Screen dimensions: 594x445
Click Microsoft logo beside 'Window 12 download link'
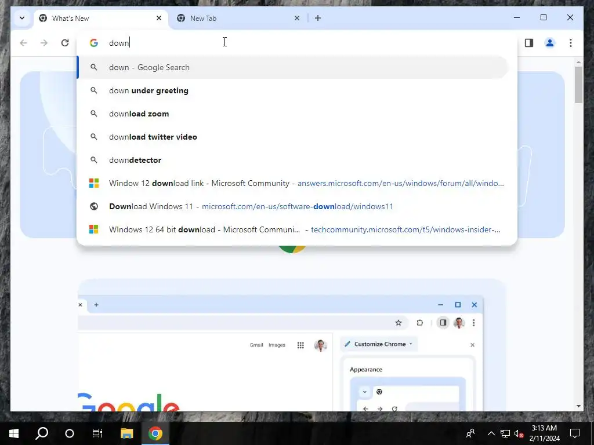[94, 183]
